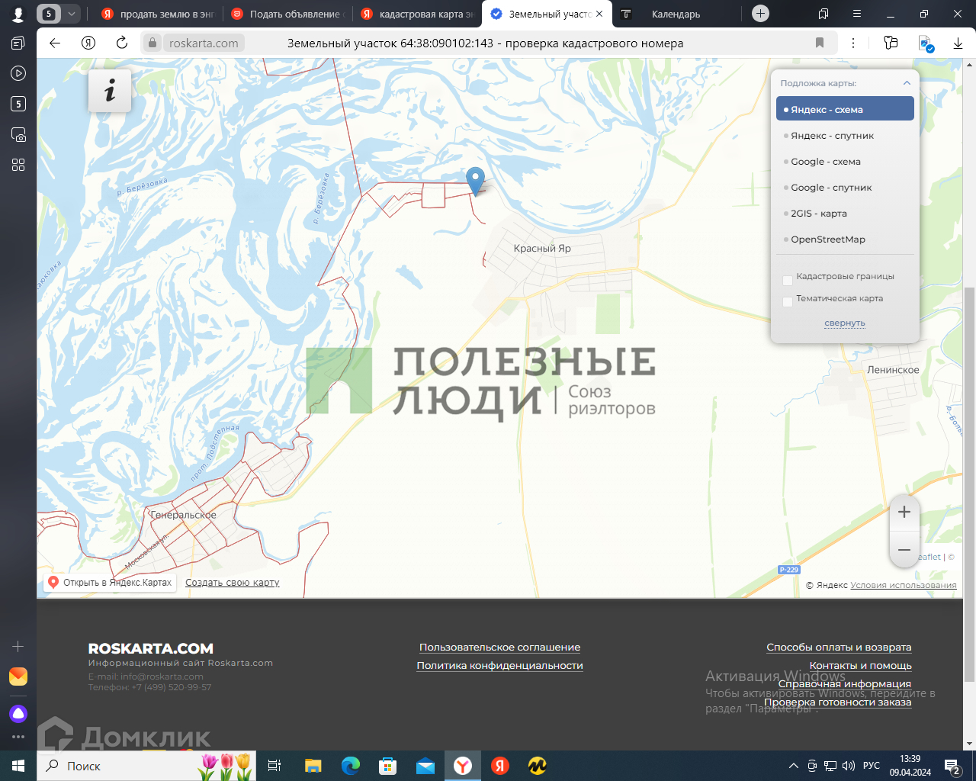Launch the Alice assistant in the sidebar
The image size is (976, 781).
click(x=18, y=714)
